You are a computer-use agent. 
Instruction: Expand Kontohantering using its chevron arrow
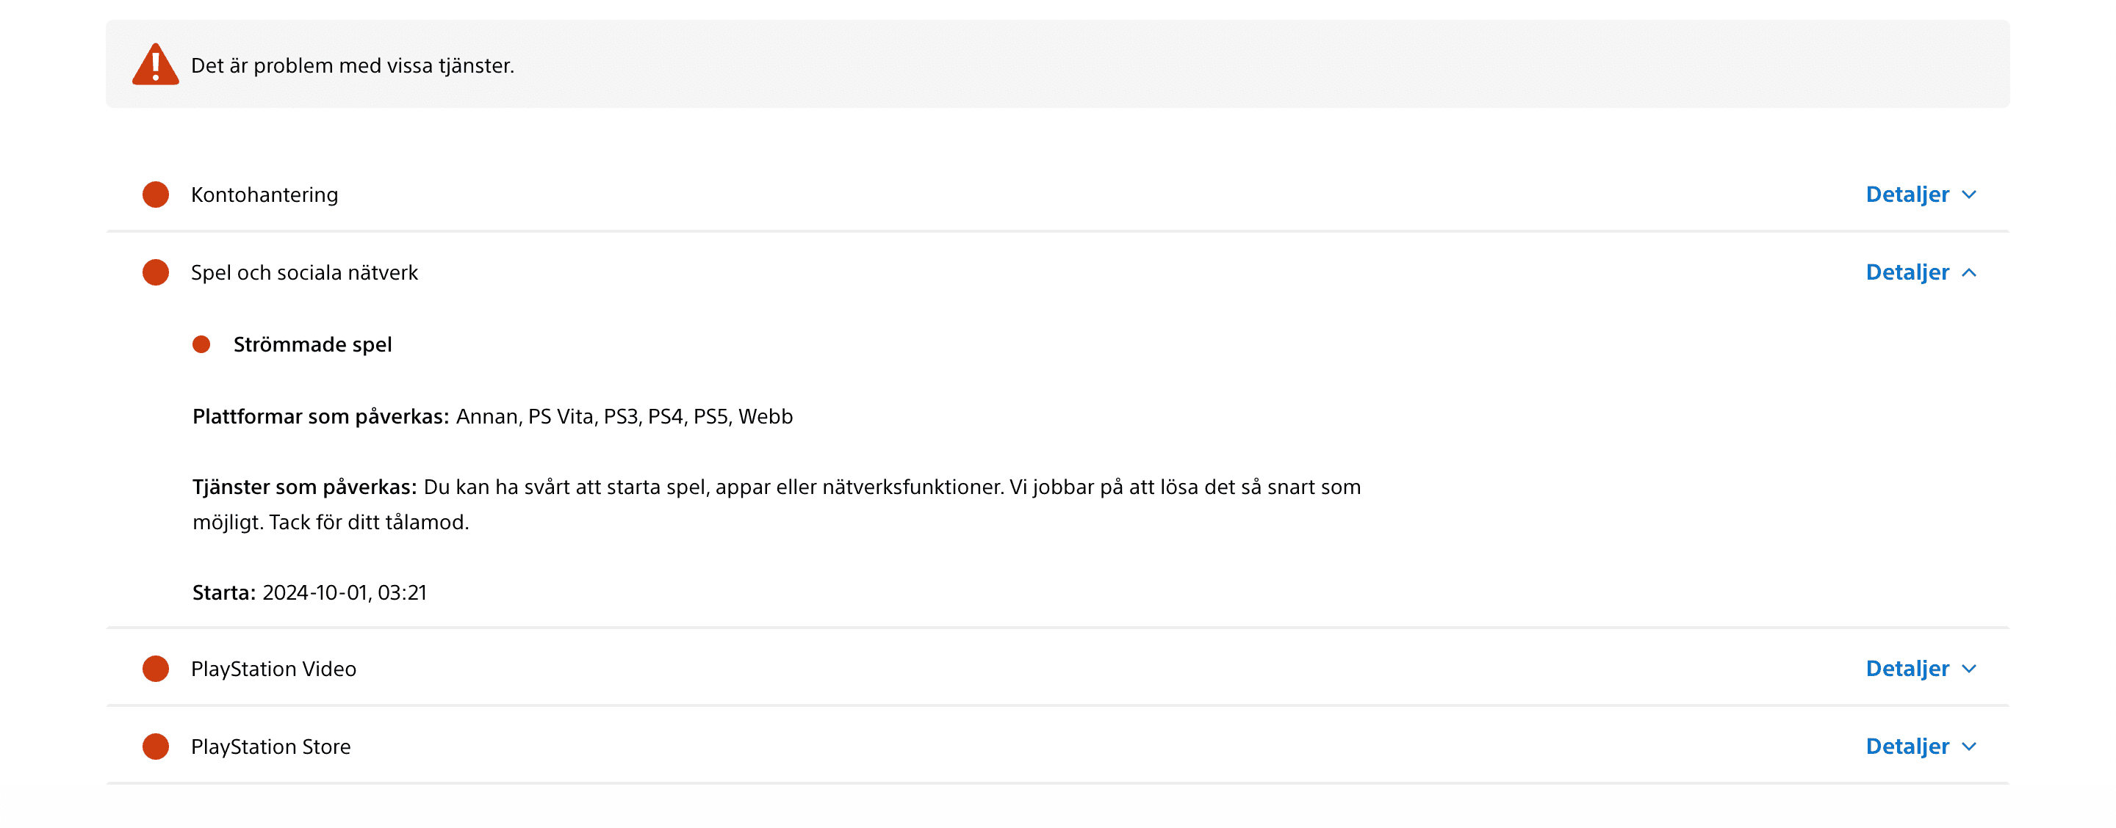pos(1969,195)
